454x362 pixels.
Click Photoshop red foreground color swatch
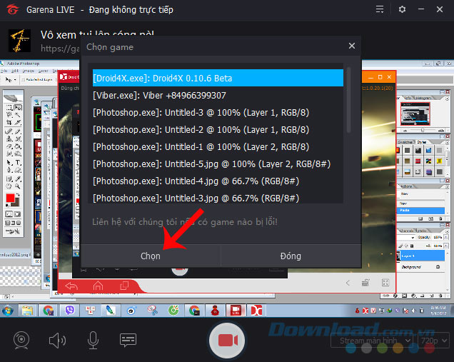click(x=10, y=198)
